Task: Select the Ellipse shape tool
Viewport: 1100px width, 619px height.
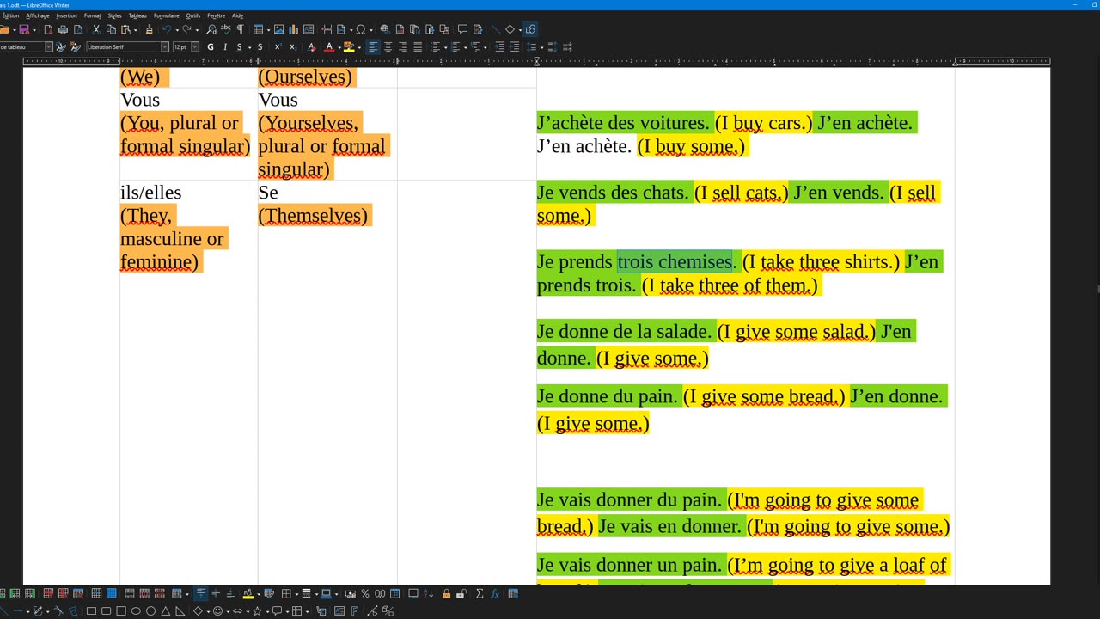Action: [136, 611]
